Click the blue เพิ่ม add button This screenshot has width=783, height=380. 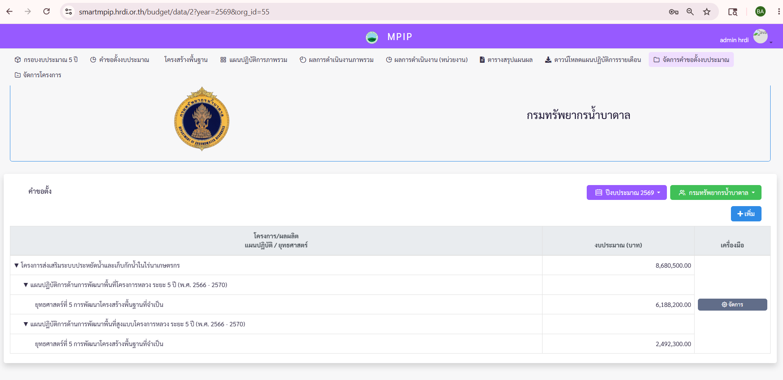(x=746, y=214)
